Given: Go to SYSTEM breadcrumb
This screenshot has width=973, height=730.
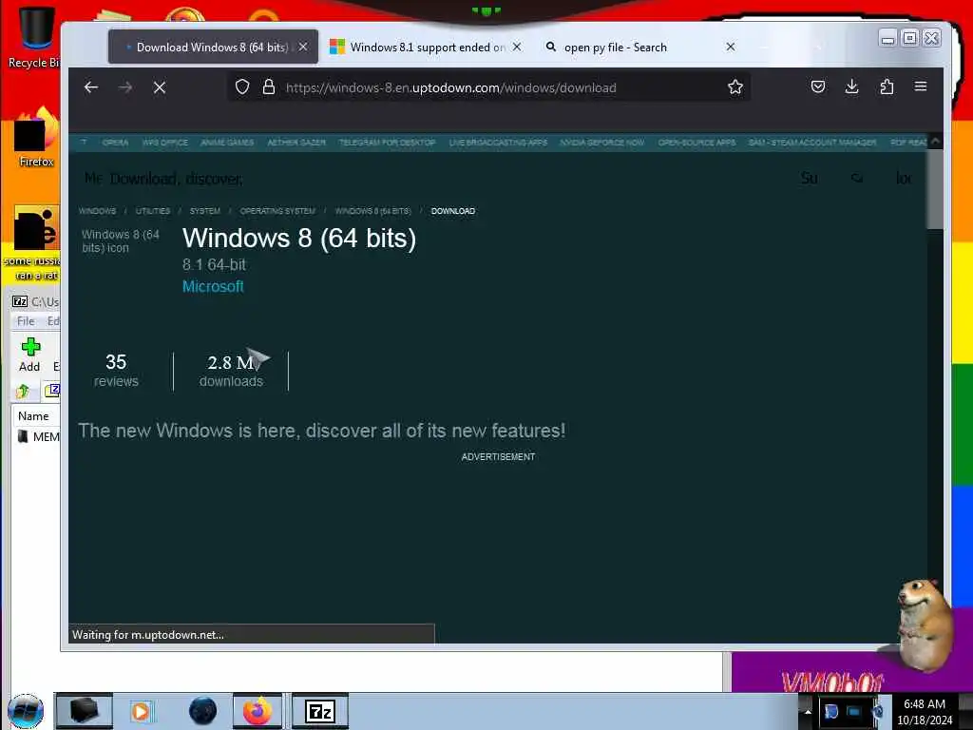Looking at the screenshot, I should 205,211.
